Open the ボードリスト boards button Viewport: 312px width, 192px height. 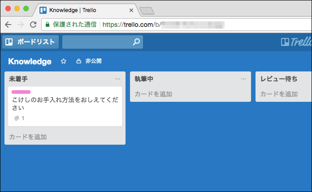coord(30,42)
